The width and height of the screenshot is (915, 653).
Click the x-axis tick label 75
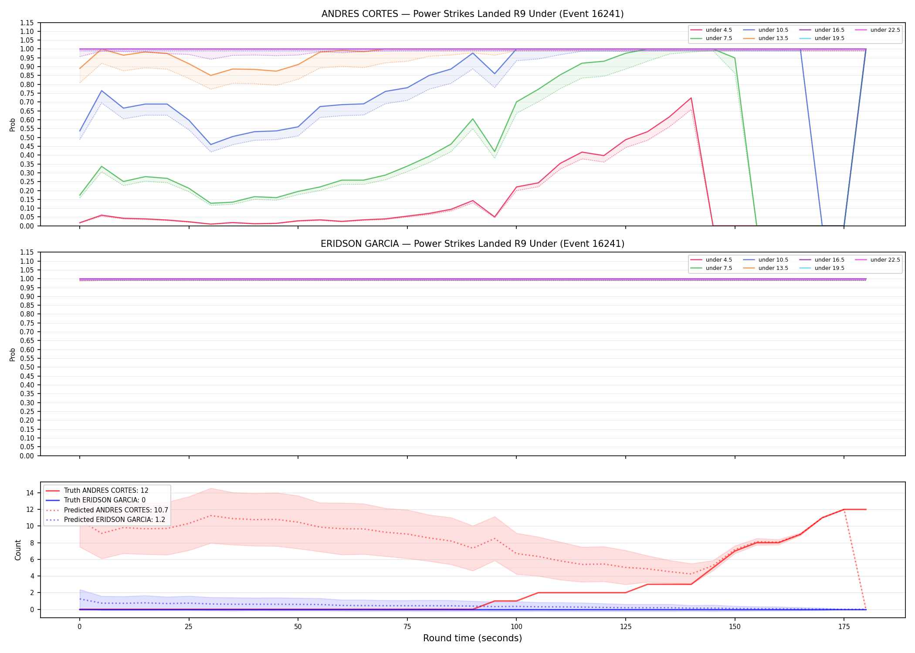[407, 627]
